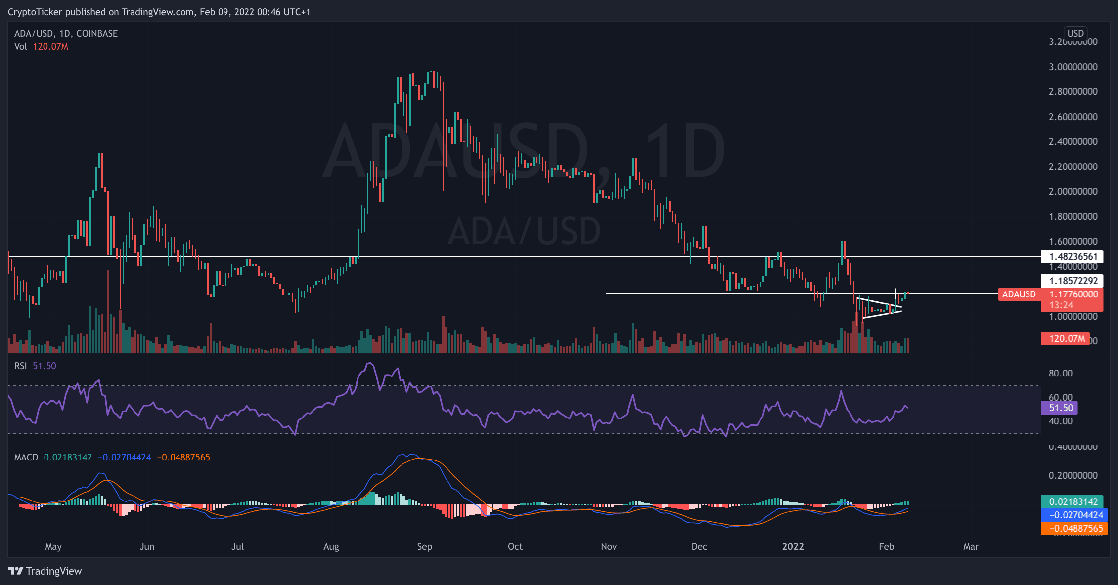This screenshot has height=585, width=1118.
Task: Click the 3.00000000 price scale label
Action: [1073, 67]
